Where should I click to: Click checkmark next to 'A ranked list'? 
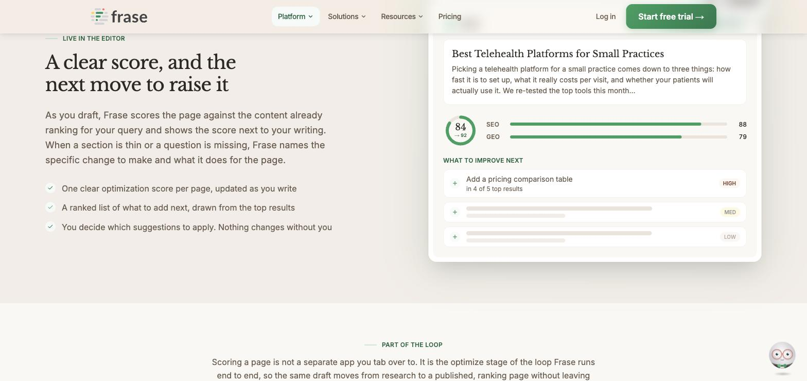(50, 207)
